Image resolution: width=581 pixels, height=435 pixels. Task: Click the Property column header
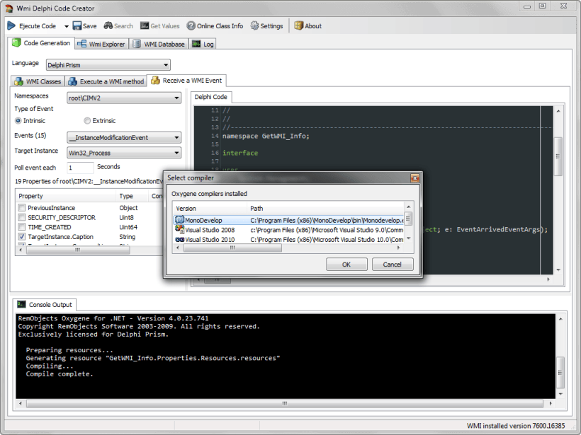click(x=66, y=196)
